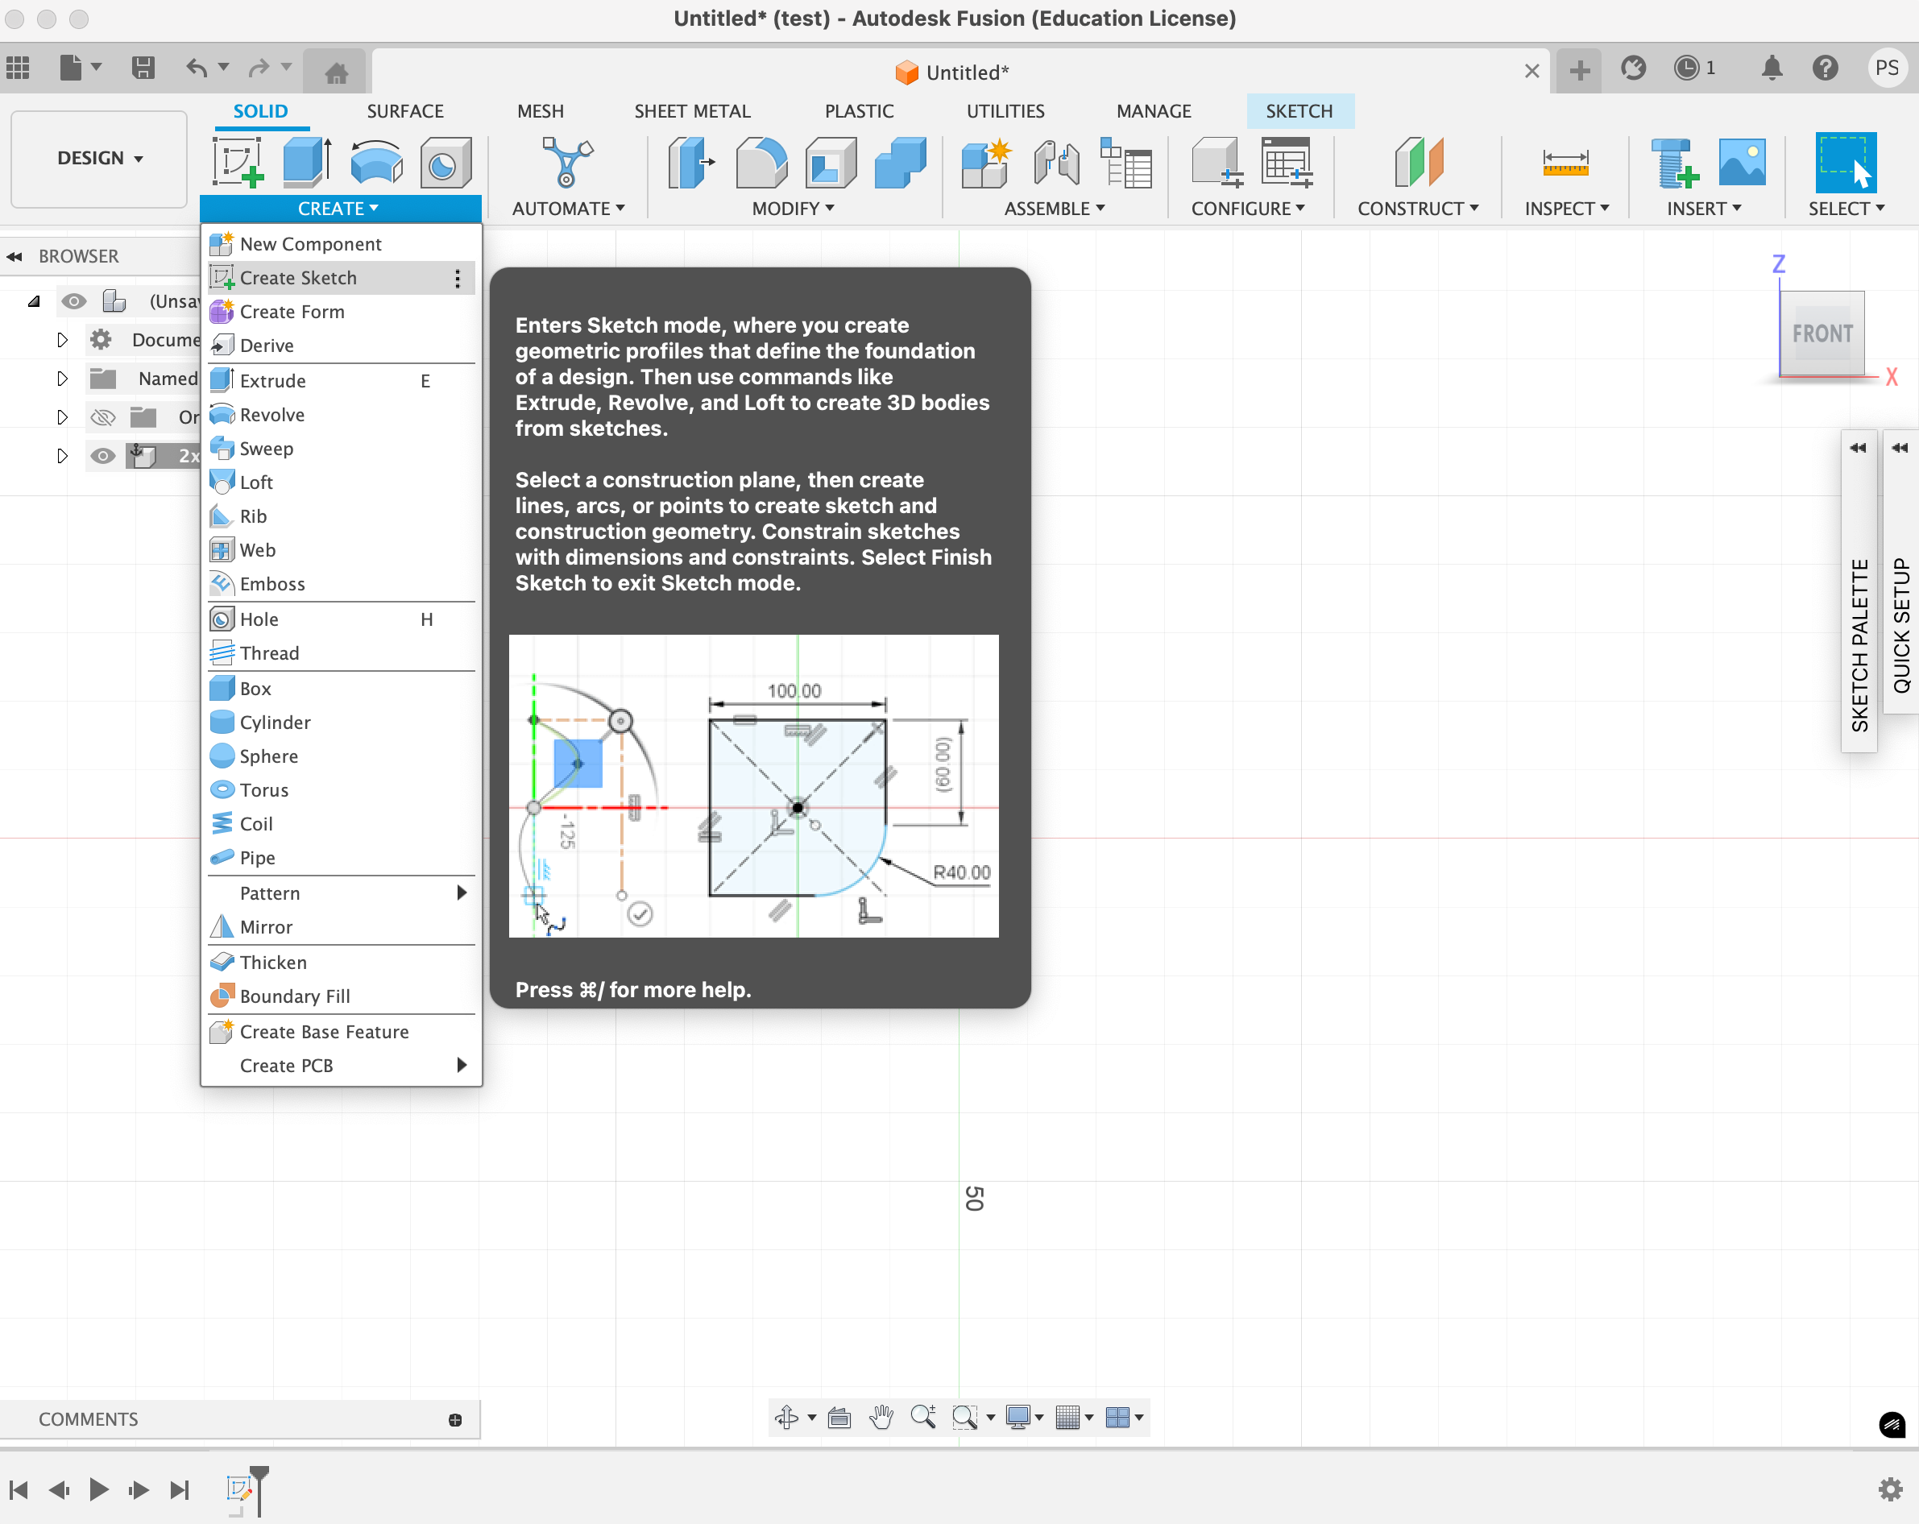
Task: Open the Insert Image icon
Action: [1741, 163]
